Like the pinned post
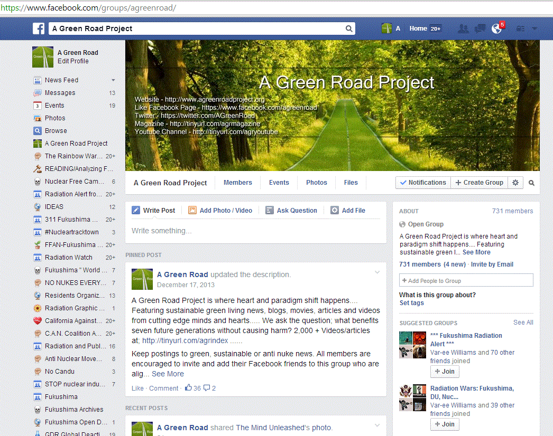The image size is (553, 436). coord(137,388)
